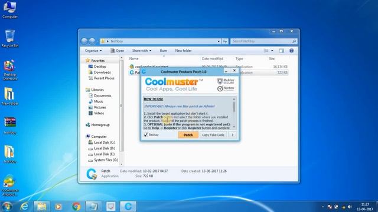The height and width of the screenshot is (212, 378).
Task: Open the address bar history dropdown
Action: [219, 41]
